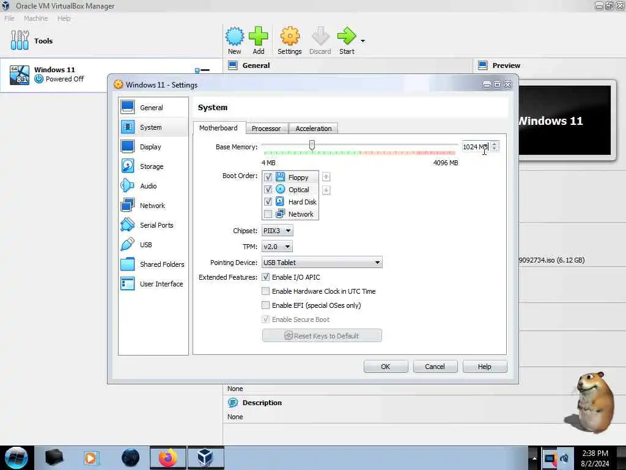Open the Windows 11 machine tools menu toggle
Viewport: 626px width, 470px height.
coord(202,70)
